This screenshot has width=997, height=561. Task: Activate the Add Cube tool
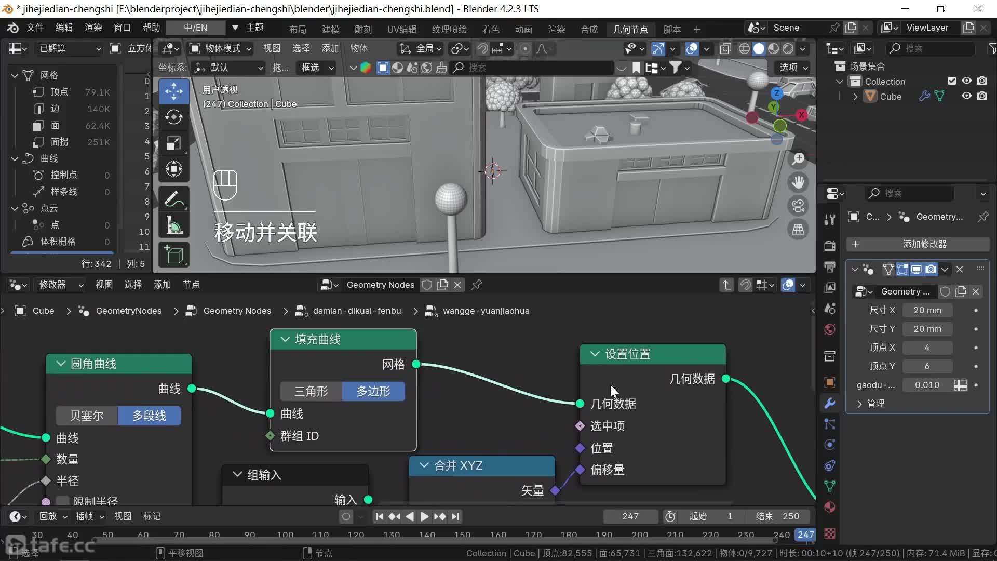coord(173,255)
